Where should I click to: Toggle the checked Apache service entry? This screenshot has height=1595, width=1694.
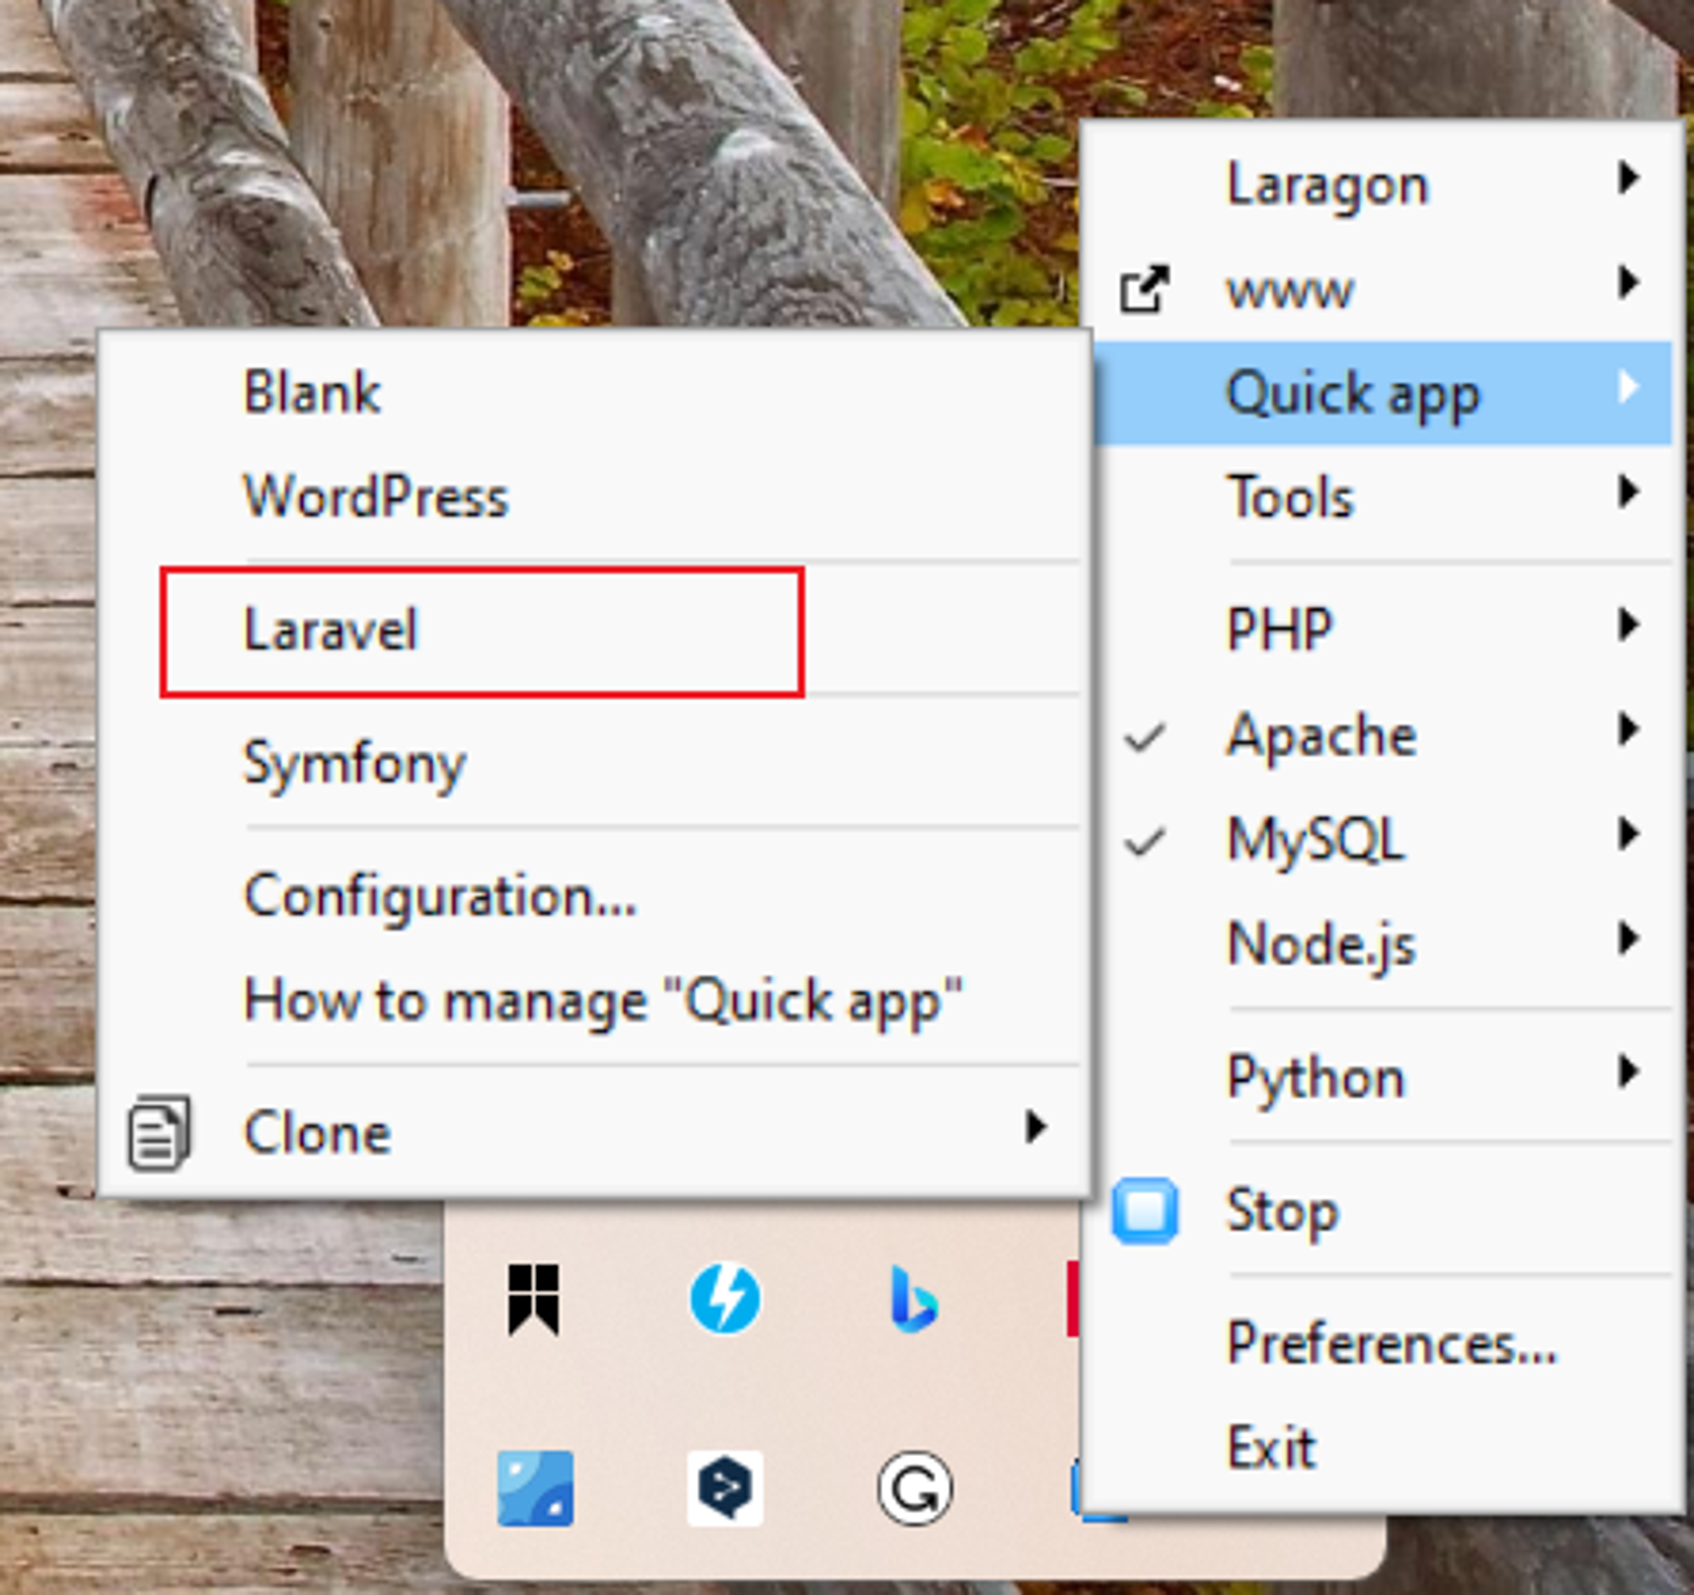tap(1382, 734)
